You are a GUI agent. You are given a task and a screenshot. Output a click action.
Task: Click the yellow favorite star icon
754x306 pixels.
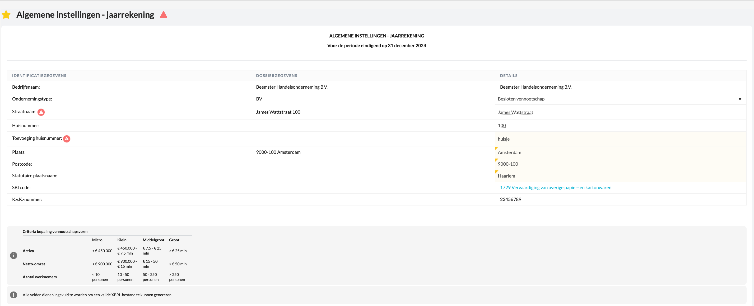(6, 15)
